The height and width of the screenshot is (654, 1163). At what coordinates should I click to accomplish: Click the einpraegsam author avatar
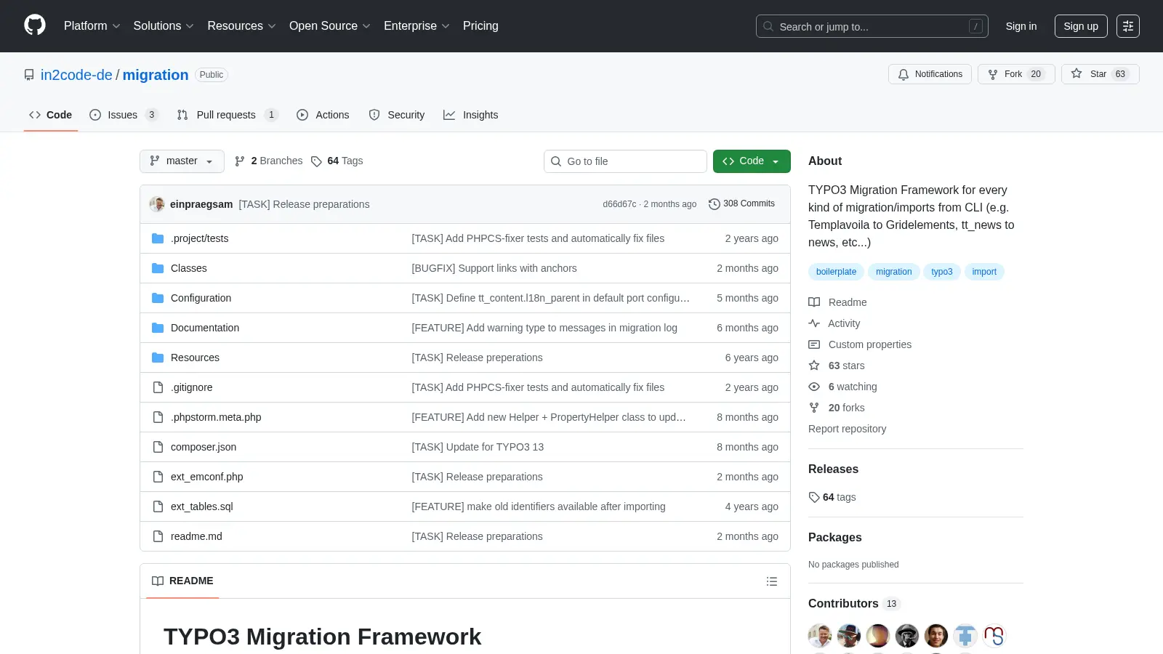point(157,204)
